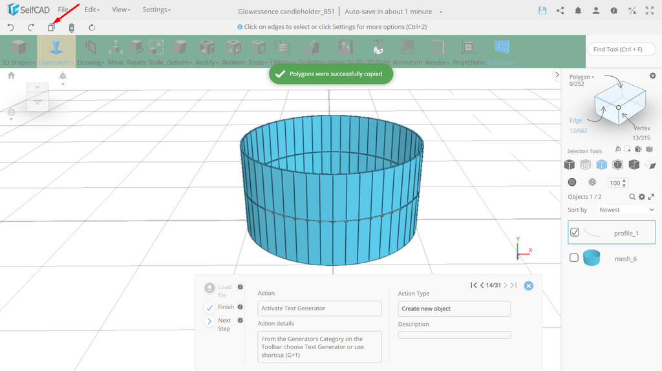Open the Image To 3D tool

click(x=345, y=52)
